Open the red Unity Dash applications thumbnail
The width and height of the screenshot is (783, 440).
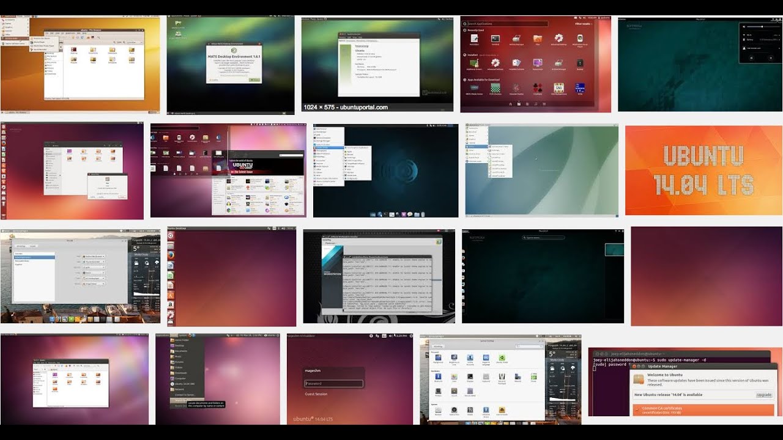[x=535, y=64]
